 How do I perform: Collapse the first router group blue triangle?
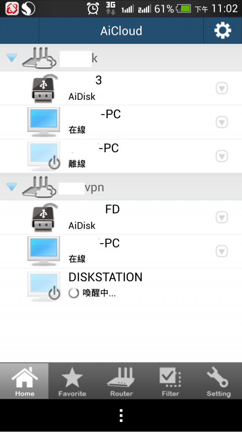click(x=12, y=58)
